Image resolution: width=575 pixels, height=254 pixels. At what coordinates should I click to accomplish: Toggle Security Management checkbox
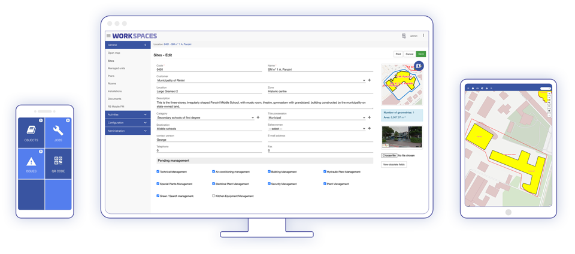pyautogui.click(x=270, y=184)
